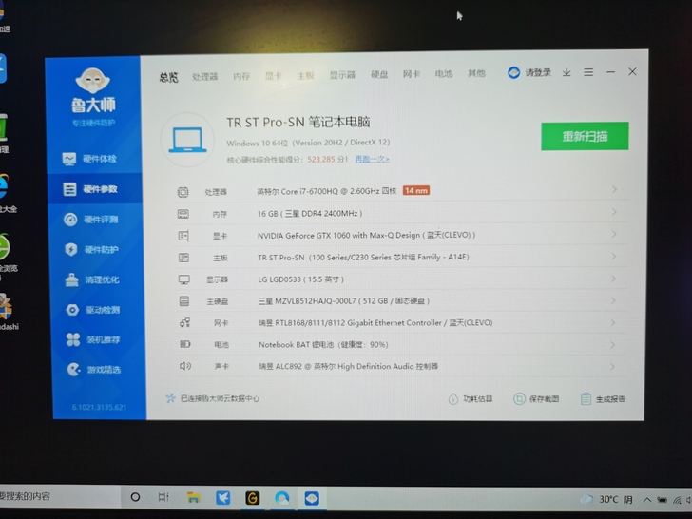Image resolution: width=692 pixels, height=519 pixels.
Task: Open 清理优化 cleanup section
Action: click(x=92, y=279)
